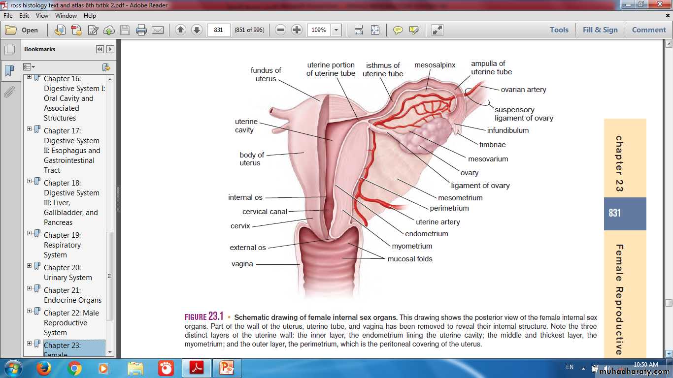Go to next page arrow

197,30
